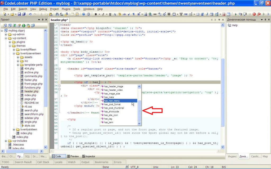Click the Underline U formatting icon
This screenshot has width=271, height=169.
pyautogui.click(x=110, y=14)
